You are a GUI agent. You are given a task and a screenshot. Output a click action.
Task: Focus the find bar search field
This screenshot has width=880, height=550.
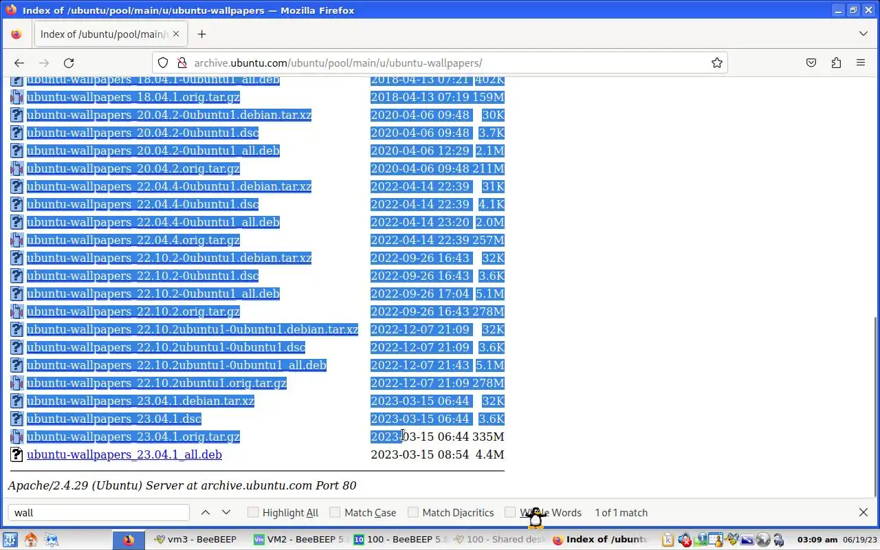pyautogui.click(x=99, y=512)
